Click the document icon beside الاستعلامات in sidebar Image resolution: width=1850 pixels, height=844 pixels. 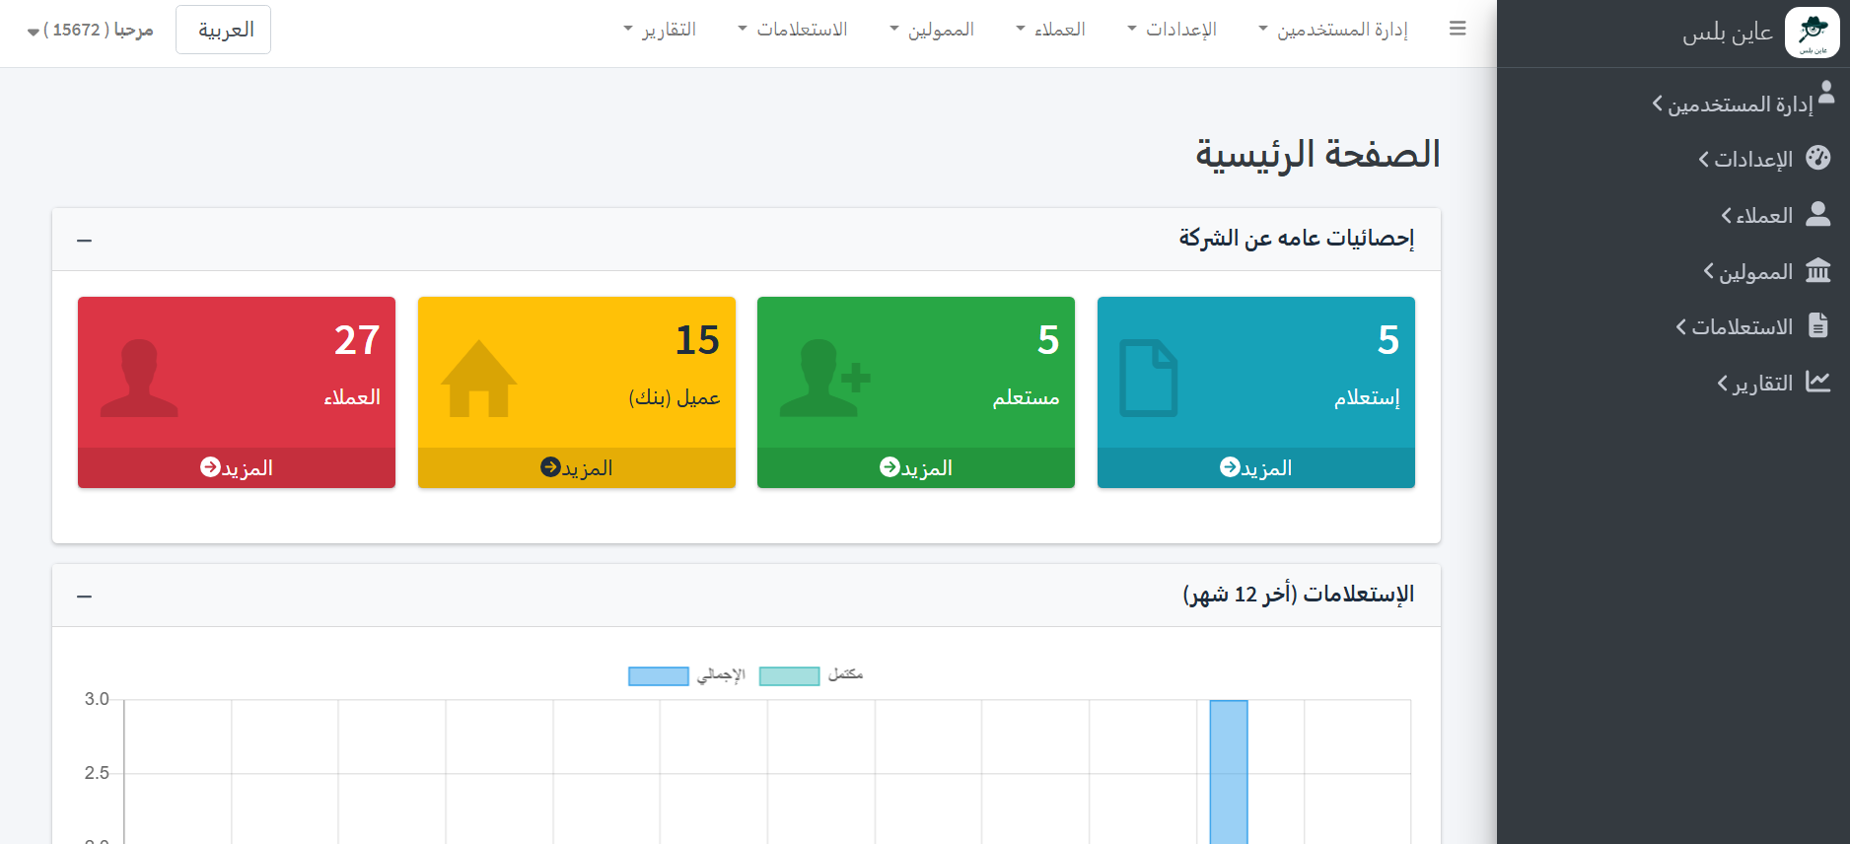pyautogui.click(x=1818, y=325)
